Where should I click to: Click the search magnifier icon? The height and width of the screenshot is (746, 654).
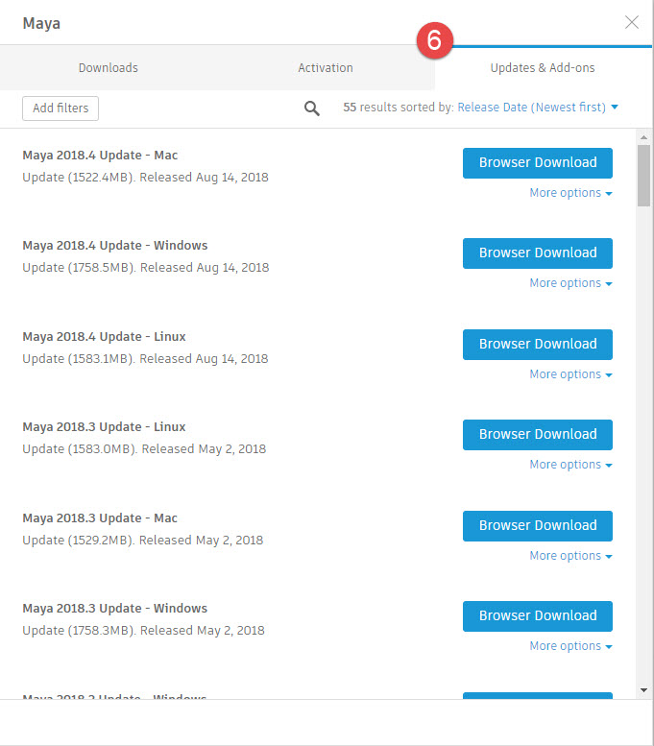tap(312, 108)
